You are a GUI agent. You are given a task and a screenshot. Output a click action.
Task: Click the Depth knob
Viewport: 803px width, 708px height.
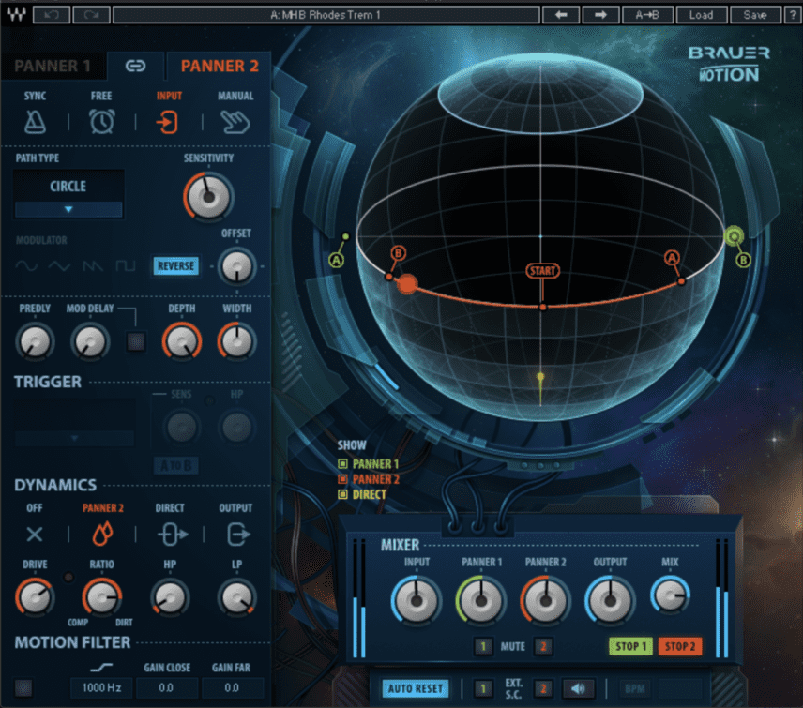pyautogui.click(x=182, y=341)
